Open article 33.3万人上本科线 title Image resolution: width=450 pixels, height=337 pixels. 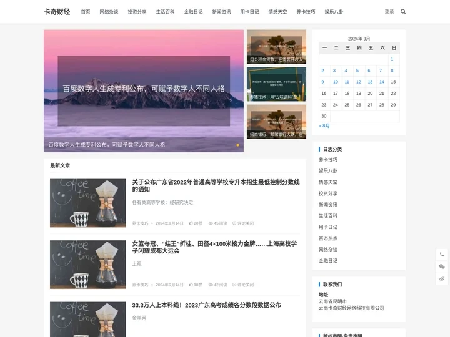pyautogui.click(x=206, y=305)
